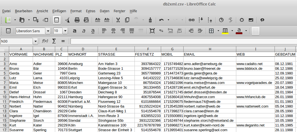Insert a hyperlink via chain icon
The image size is (297, 132).
191,20
